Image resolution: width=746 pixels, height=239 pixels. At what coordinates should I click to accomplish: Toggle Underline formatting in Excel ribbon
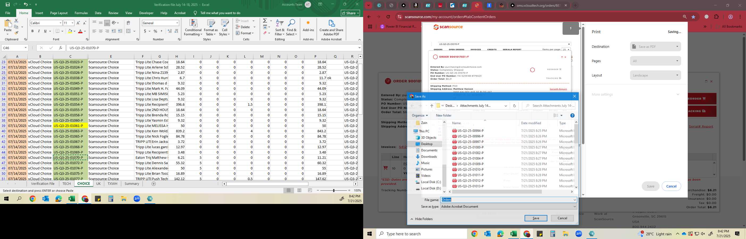point(45,31)
